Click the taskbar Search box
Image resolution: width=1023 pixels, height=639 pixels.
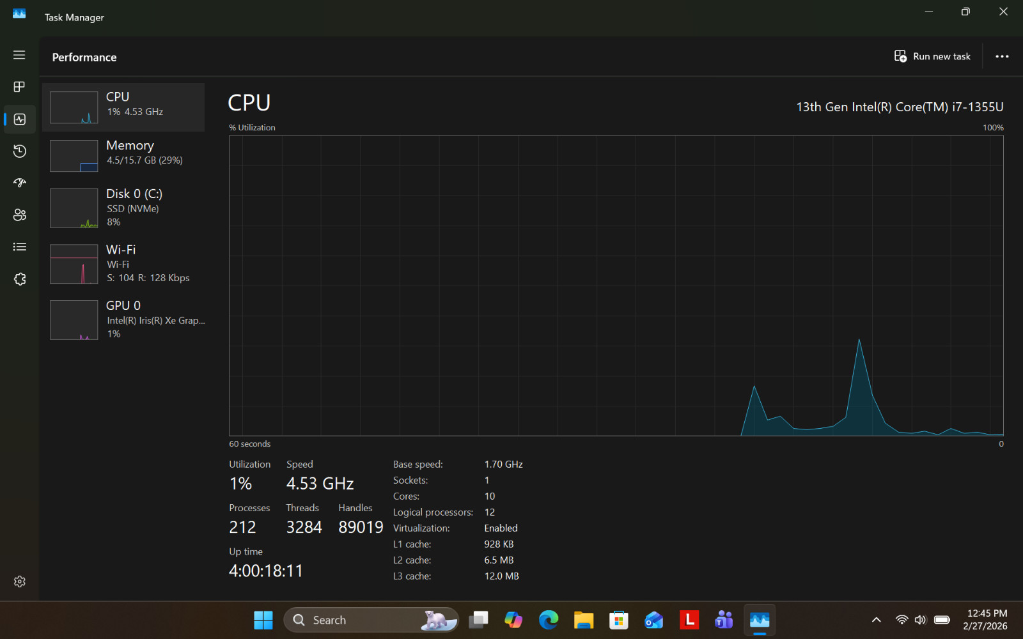point(371,620)
